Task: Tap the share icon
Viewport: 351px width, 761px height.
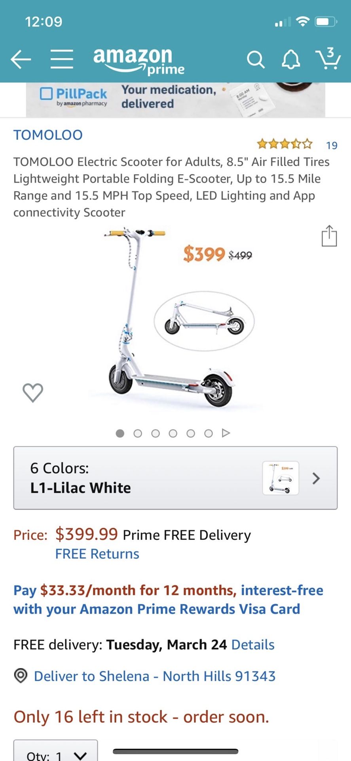Action: 329,236
